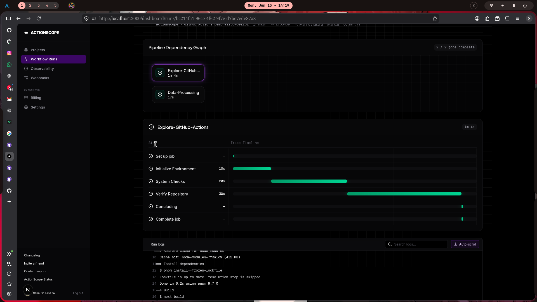Screen dimensions: 537x302
Task: Go back to the previous page
Action: [x=18, y=18]
